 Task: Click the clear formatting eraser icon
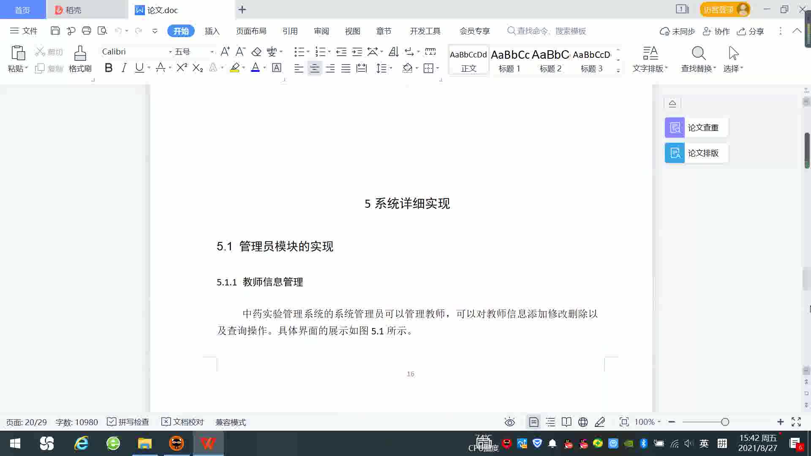(x=256, y=52)
